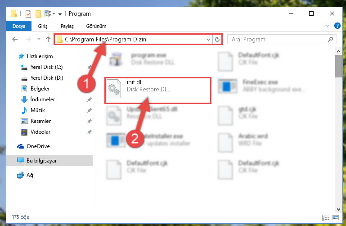This screenshot has height=226, width=346.
Task: Go up one folder level arrow
Action: pos(48,39)
